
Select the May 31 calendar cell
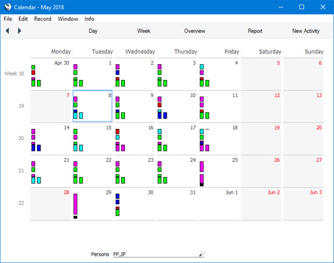(x=177, y=204)
